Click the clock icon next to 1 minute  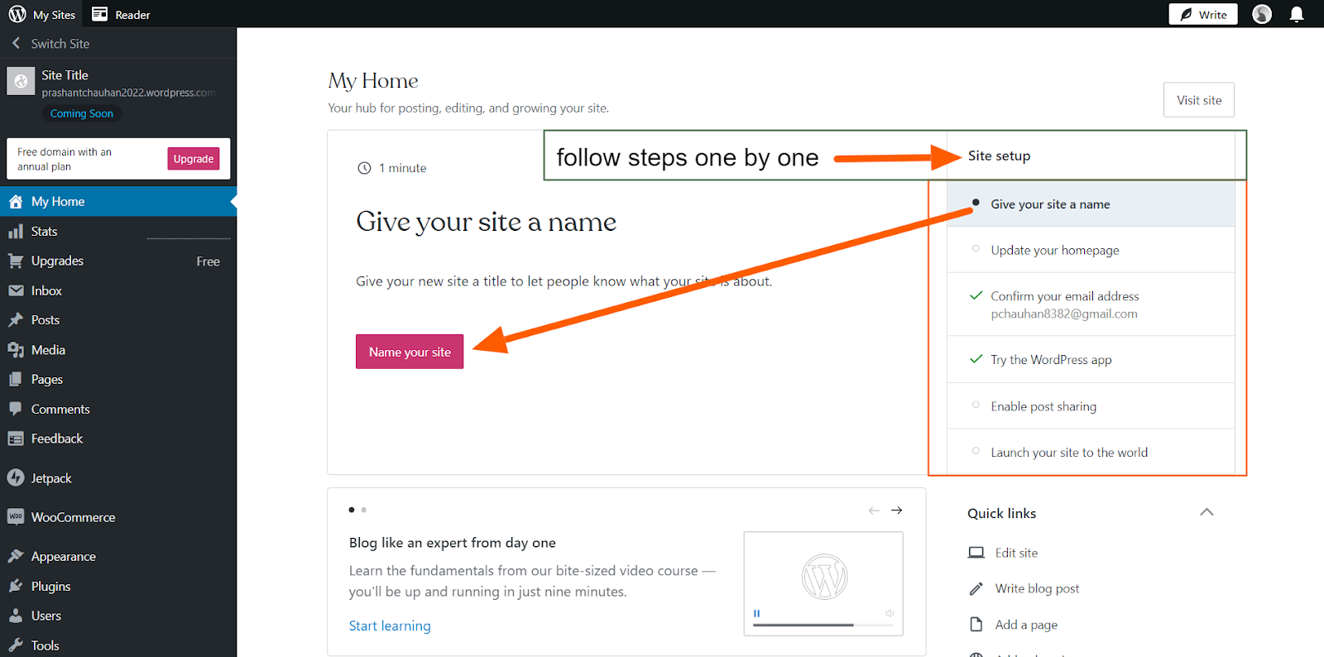(364, 168)
